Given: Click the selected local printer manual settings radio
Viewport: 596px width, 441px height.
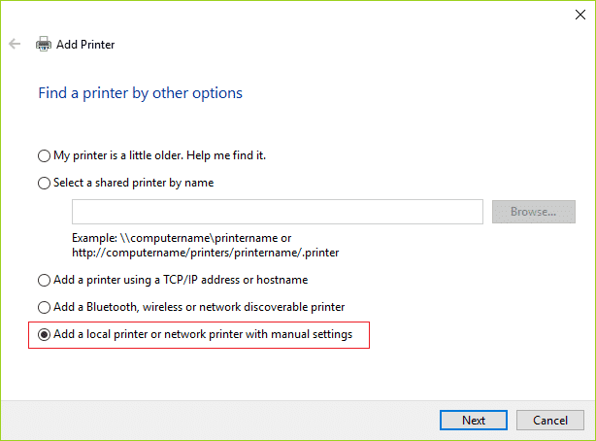Looking at the screenshot, I should click(43, 335).
